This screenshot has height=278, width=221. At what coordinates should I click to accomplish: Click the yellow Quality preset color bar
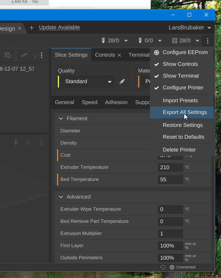(58, 82)
